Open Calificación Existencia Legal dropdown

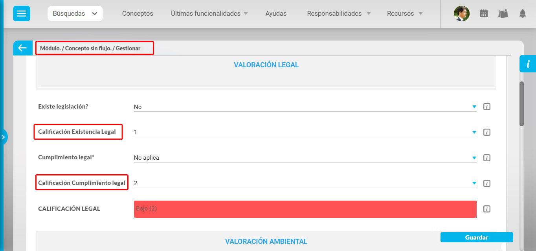305,132
